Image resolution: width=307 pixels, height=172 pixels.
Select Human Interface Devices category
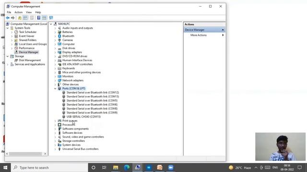tap(77, 60)
